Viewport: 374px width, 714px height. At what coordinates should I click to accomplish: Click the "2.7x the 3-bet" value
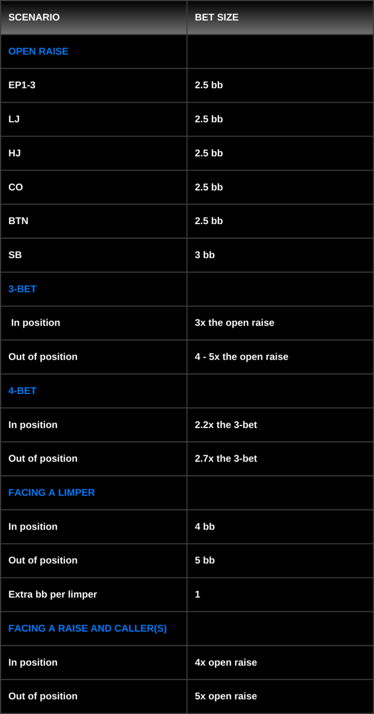226,458
